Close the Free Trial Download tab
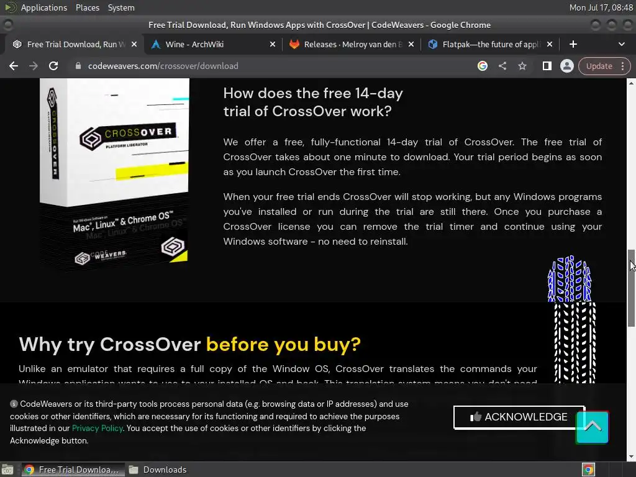This screenshot has height=477, width=636. (134, 44)
